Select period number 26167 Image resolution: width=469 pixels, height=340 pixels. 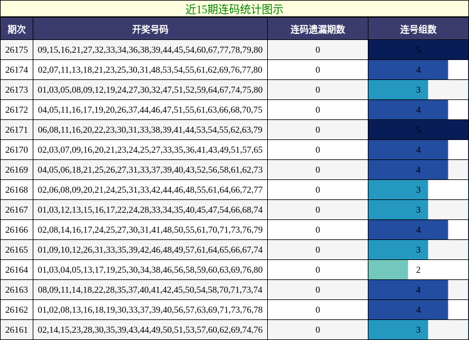click(16, 210)
